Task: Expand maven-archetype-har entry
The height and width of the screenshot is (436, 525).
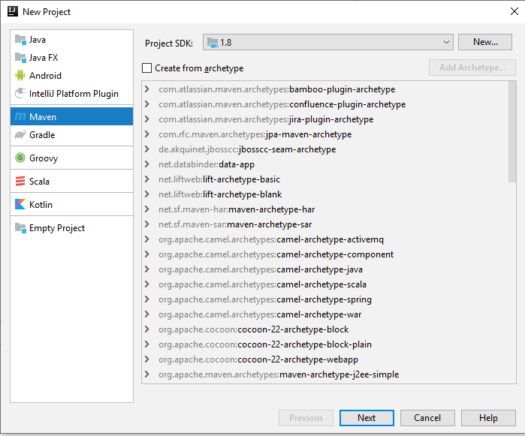Action: [147, 209]
